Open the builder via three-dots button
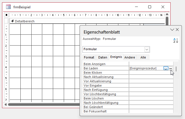The width and height of the screenshot is (185, 119). [171, 68]
